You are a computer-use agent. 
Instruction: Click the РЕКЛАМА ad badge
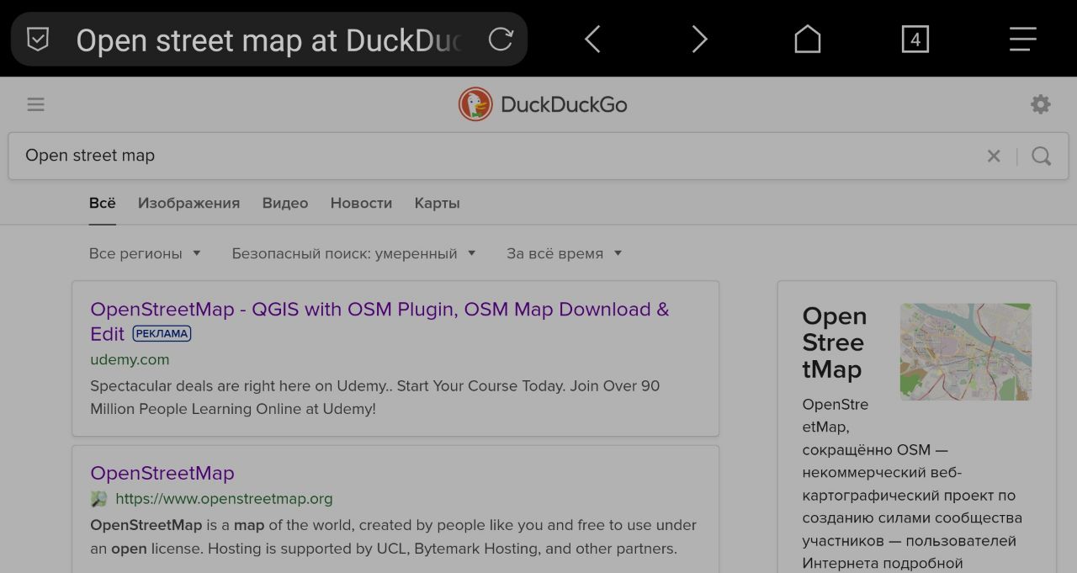(162, 334)
